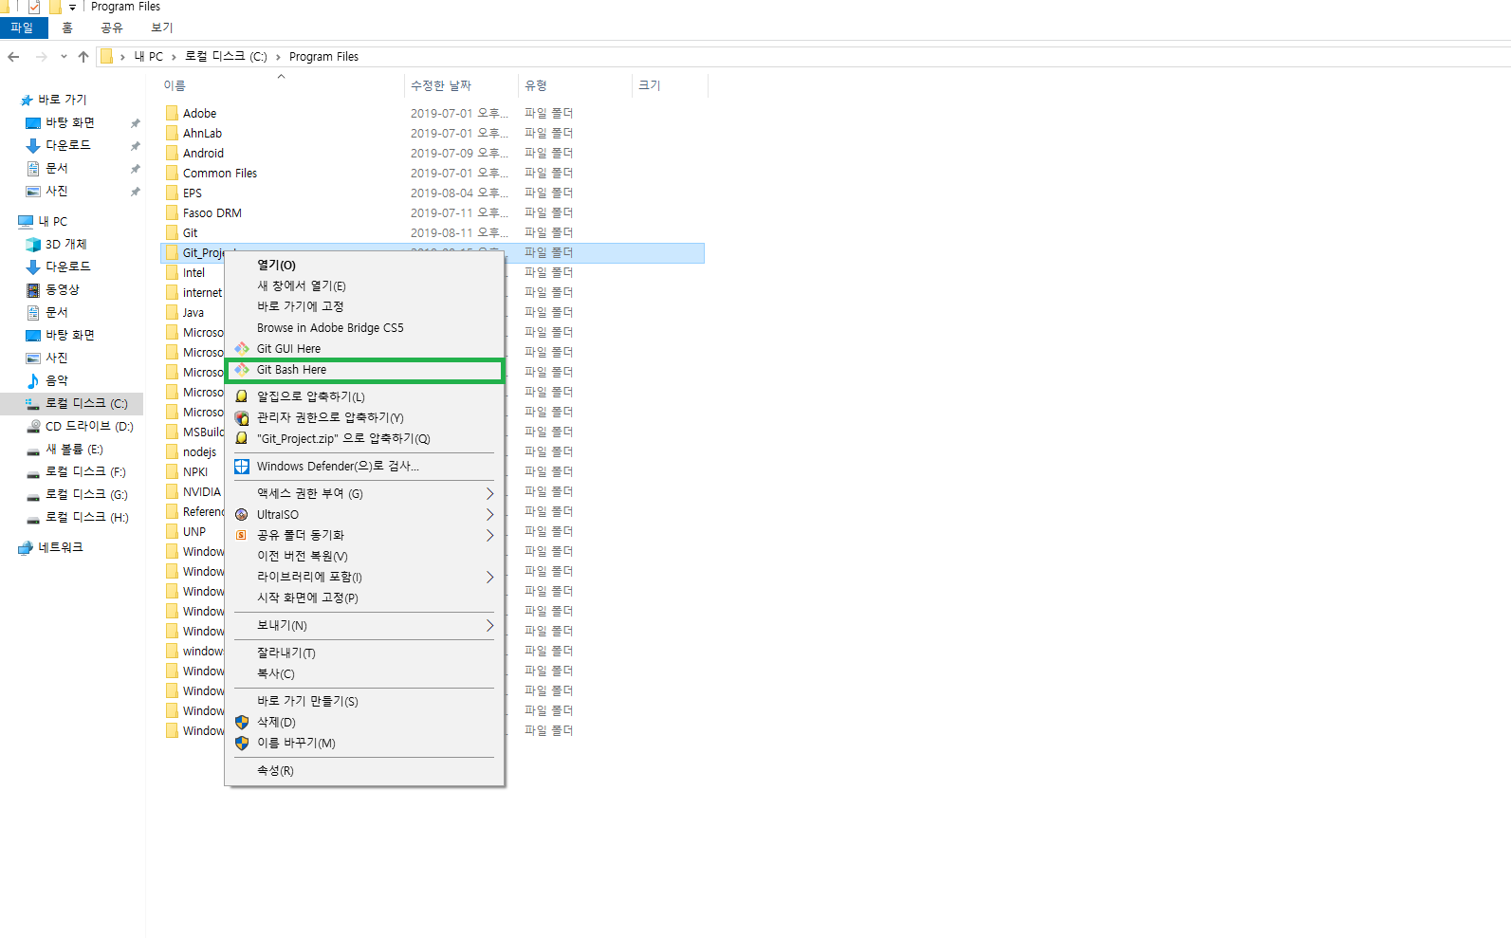Click the Adobe folder icon
1511x938 pixels.
[172, 113]
